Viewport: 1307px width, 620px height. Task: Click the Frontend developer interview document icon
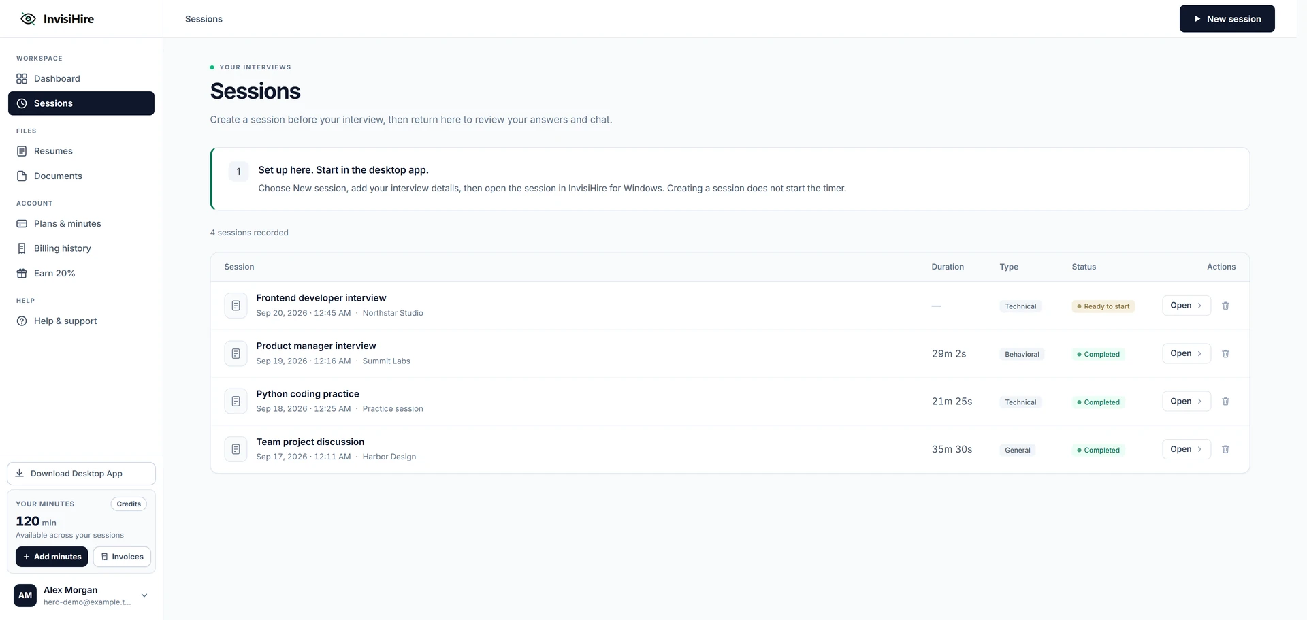[236, 306]
